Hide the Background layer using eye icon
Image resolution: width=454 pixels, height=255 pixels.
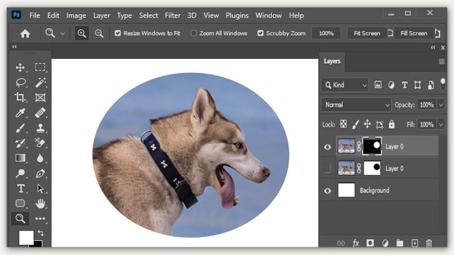328,191
